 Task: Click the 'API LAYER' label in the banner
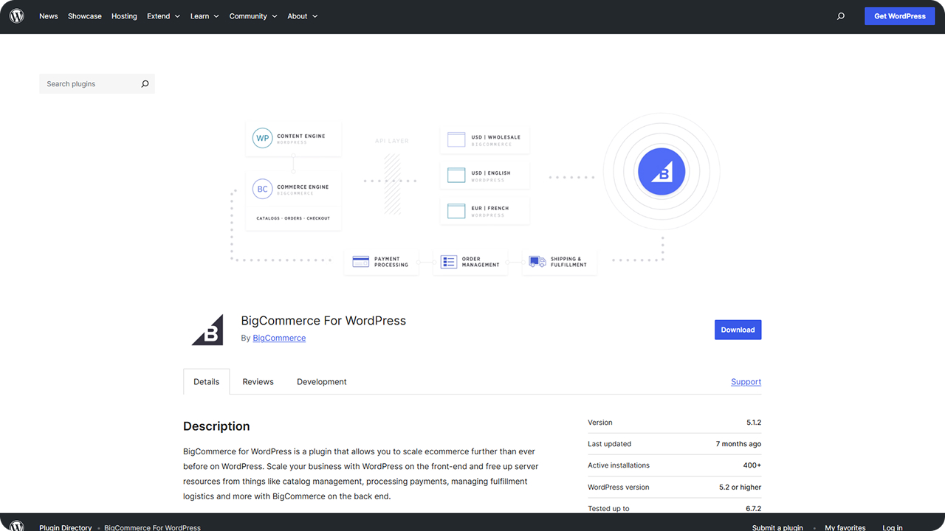pos(391,141)
